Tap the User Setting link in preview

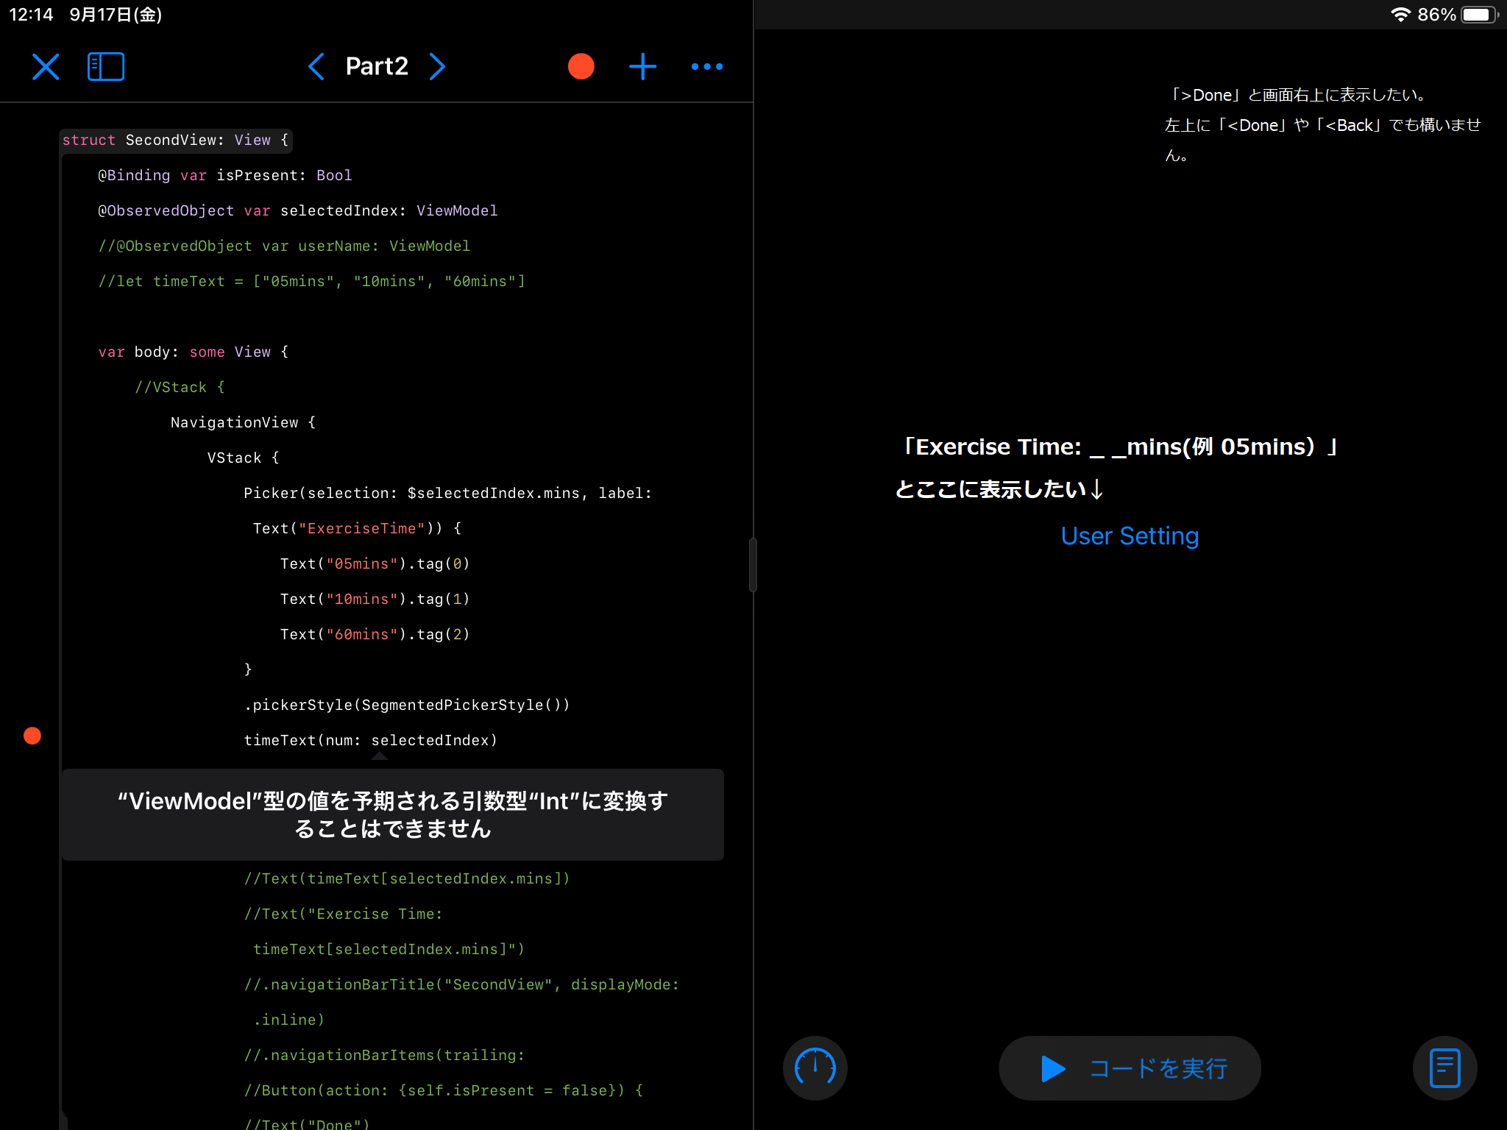[1129, 536]
